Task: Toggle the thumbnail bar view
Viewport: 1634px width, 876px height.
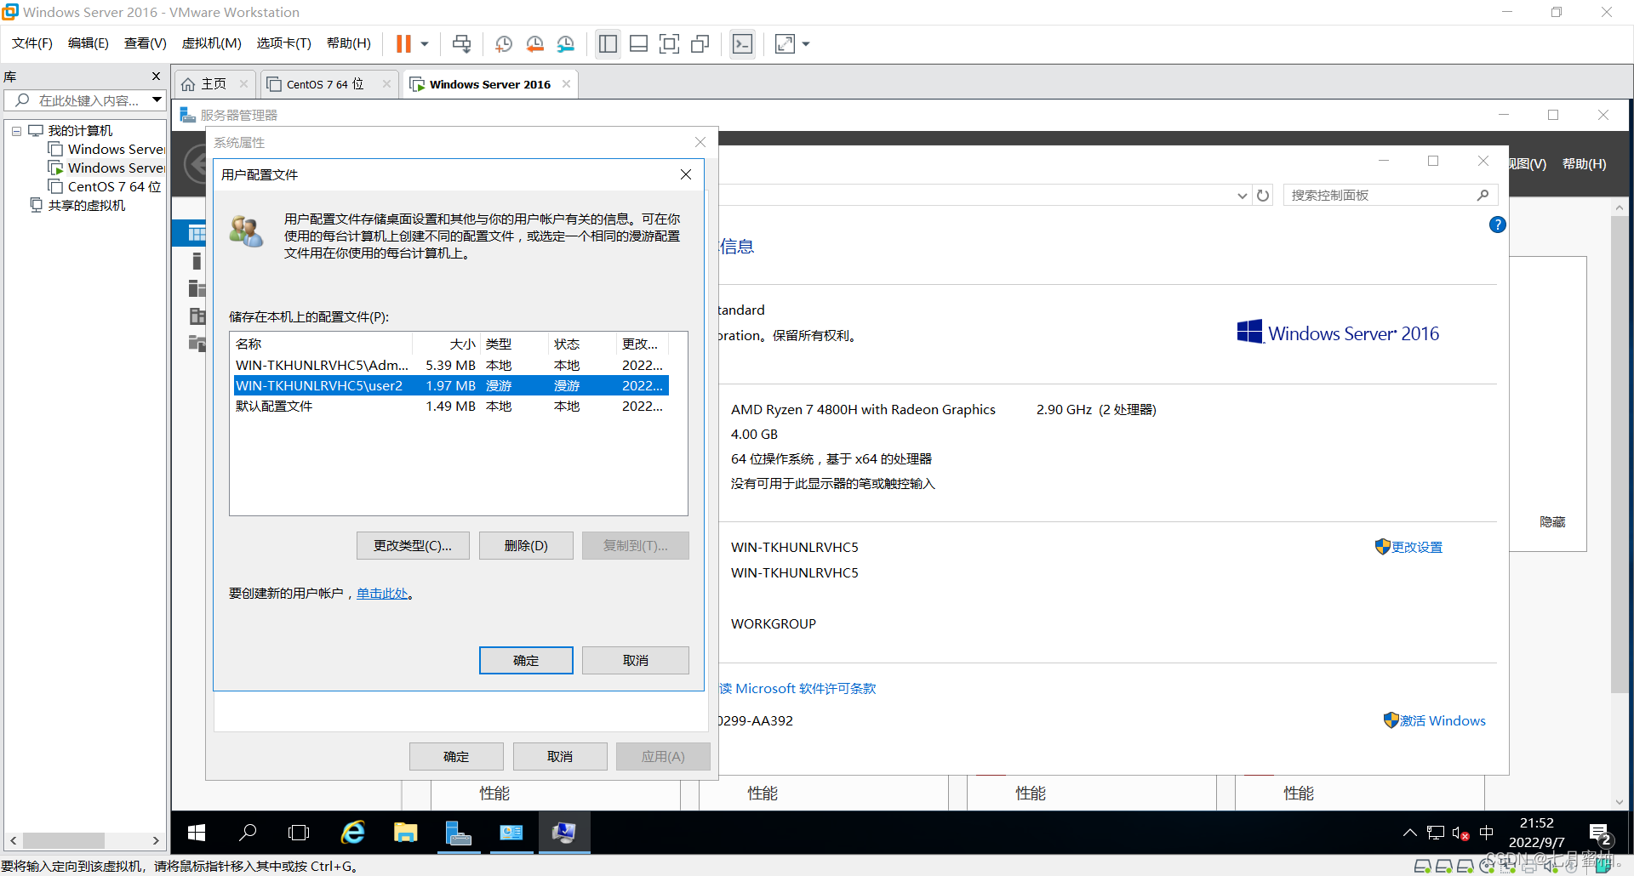Action: [638, 43]
